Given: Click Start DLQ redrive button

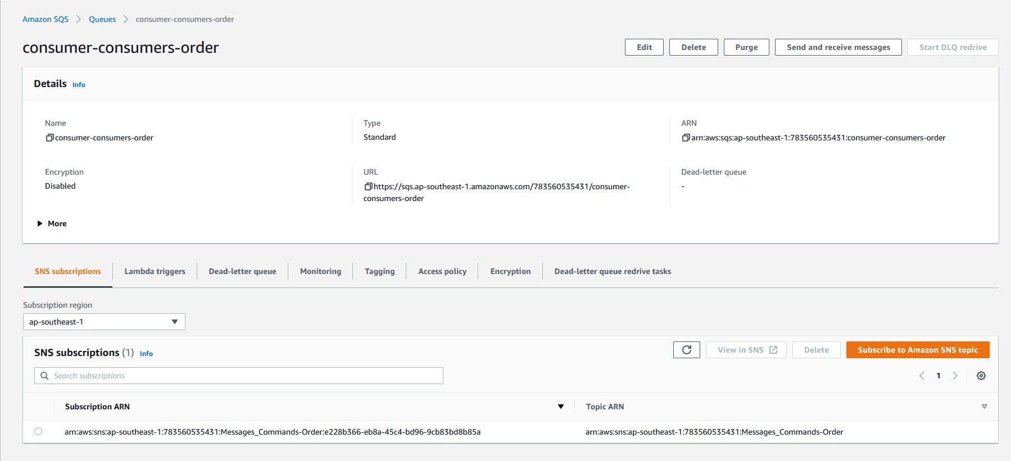Looking at the screenshot, I should (953, 47).
